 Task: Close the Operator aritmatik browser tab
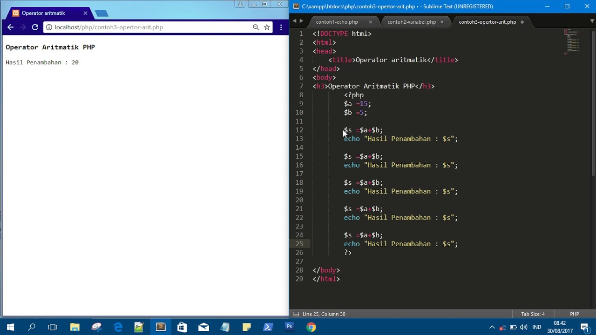coord(85,13)
